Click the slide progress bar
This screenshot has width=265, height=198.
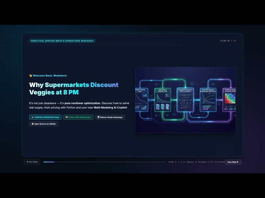pos(104,162)
